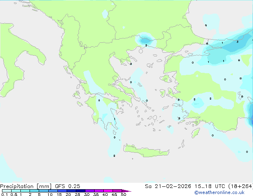Click the "(18+264)" forecast offset text

pyautogui.click(x=241, y=186)
